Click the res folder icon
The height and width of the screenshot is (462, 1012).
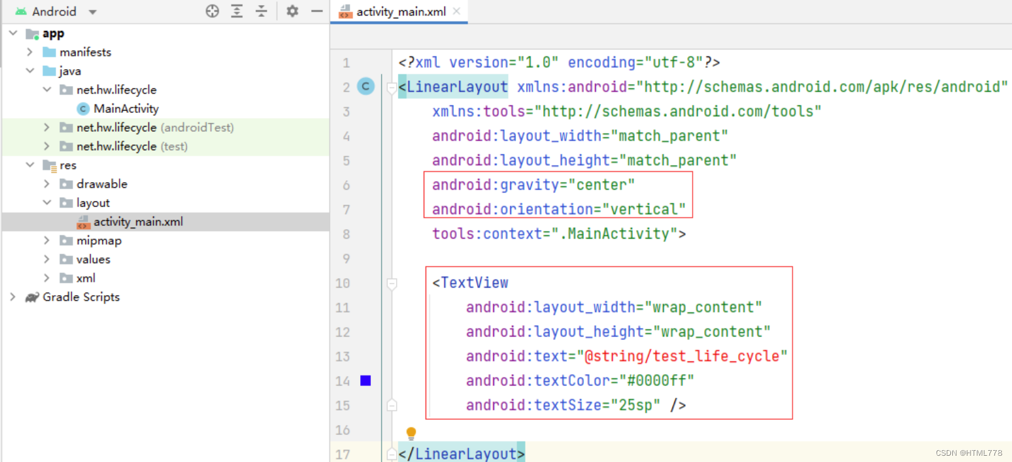[50, 165]
